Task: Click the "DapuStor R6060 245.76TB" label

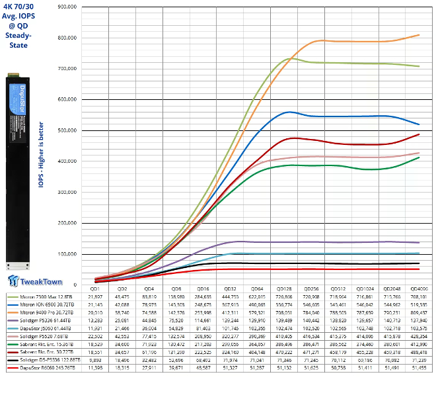Action: pyautogui.click(x=48, y=368)
